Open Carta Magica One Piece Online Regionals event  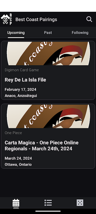[x=42, y=146]
